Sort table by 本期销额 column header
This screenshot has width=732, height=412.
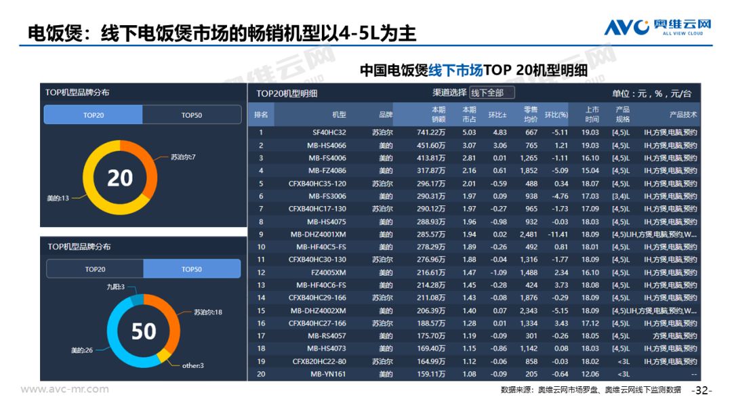click(x=438, y=115)
